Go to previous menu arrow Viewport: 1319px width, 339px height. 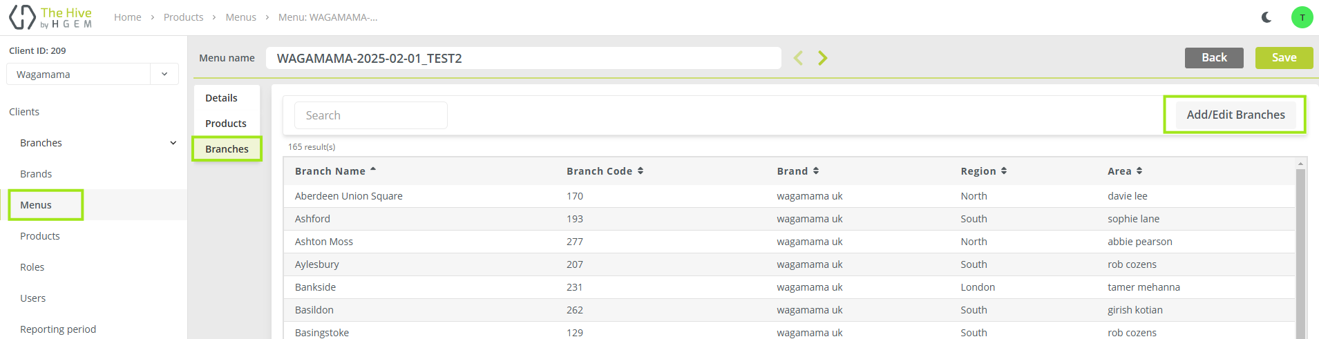click(798, 58)
